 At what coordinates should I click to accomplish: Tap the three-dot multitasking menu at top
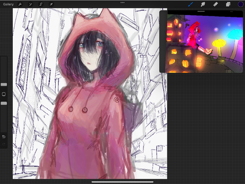[x=122, y=3]
